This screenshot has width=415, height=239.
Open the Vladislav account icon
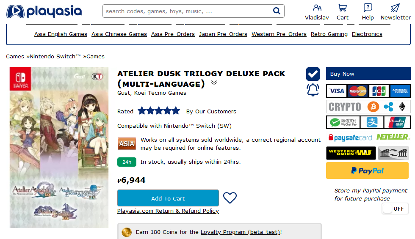[317, 8]
